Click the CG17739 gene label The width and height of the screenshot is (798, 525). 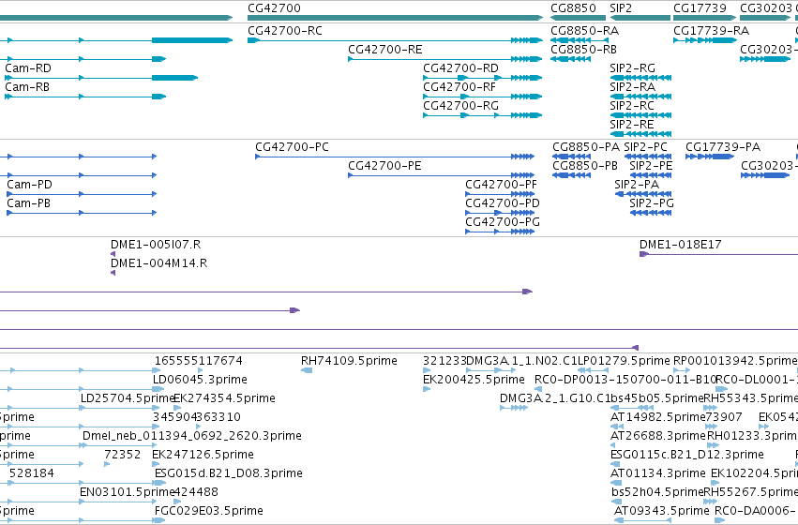(700, 8)
